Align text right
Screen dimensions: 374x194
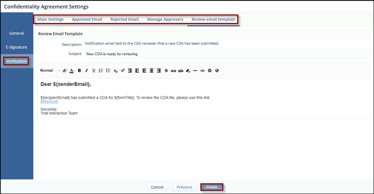159,71
